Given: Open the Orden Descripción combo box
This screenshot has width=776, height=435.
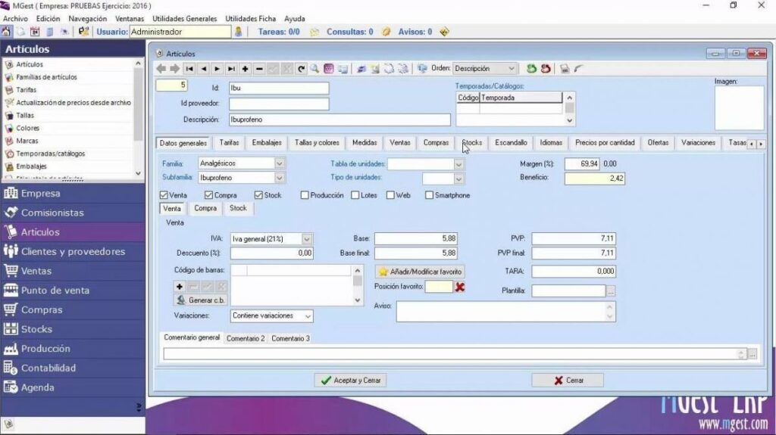Looking at the screenshot, I should (484, 69).
